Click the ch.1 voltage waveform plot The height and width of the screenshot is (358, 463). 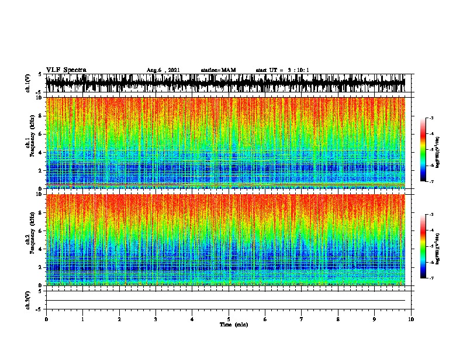pyautogui.click(x=226, y=83)
